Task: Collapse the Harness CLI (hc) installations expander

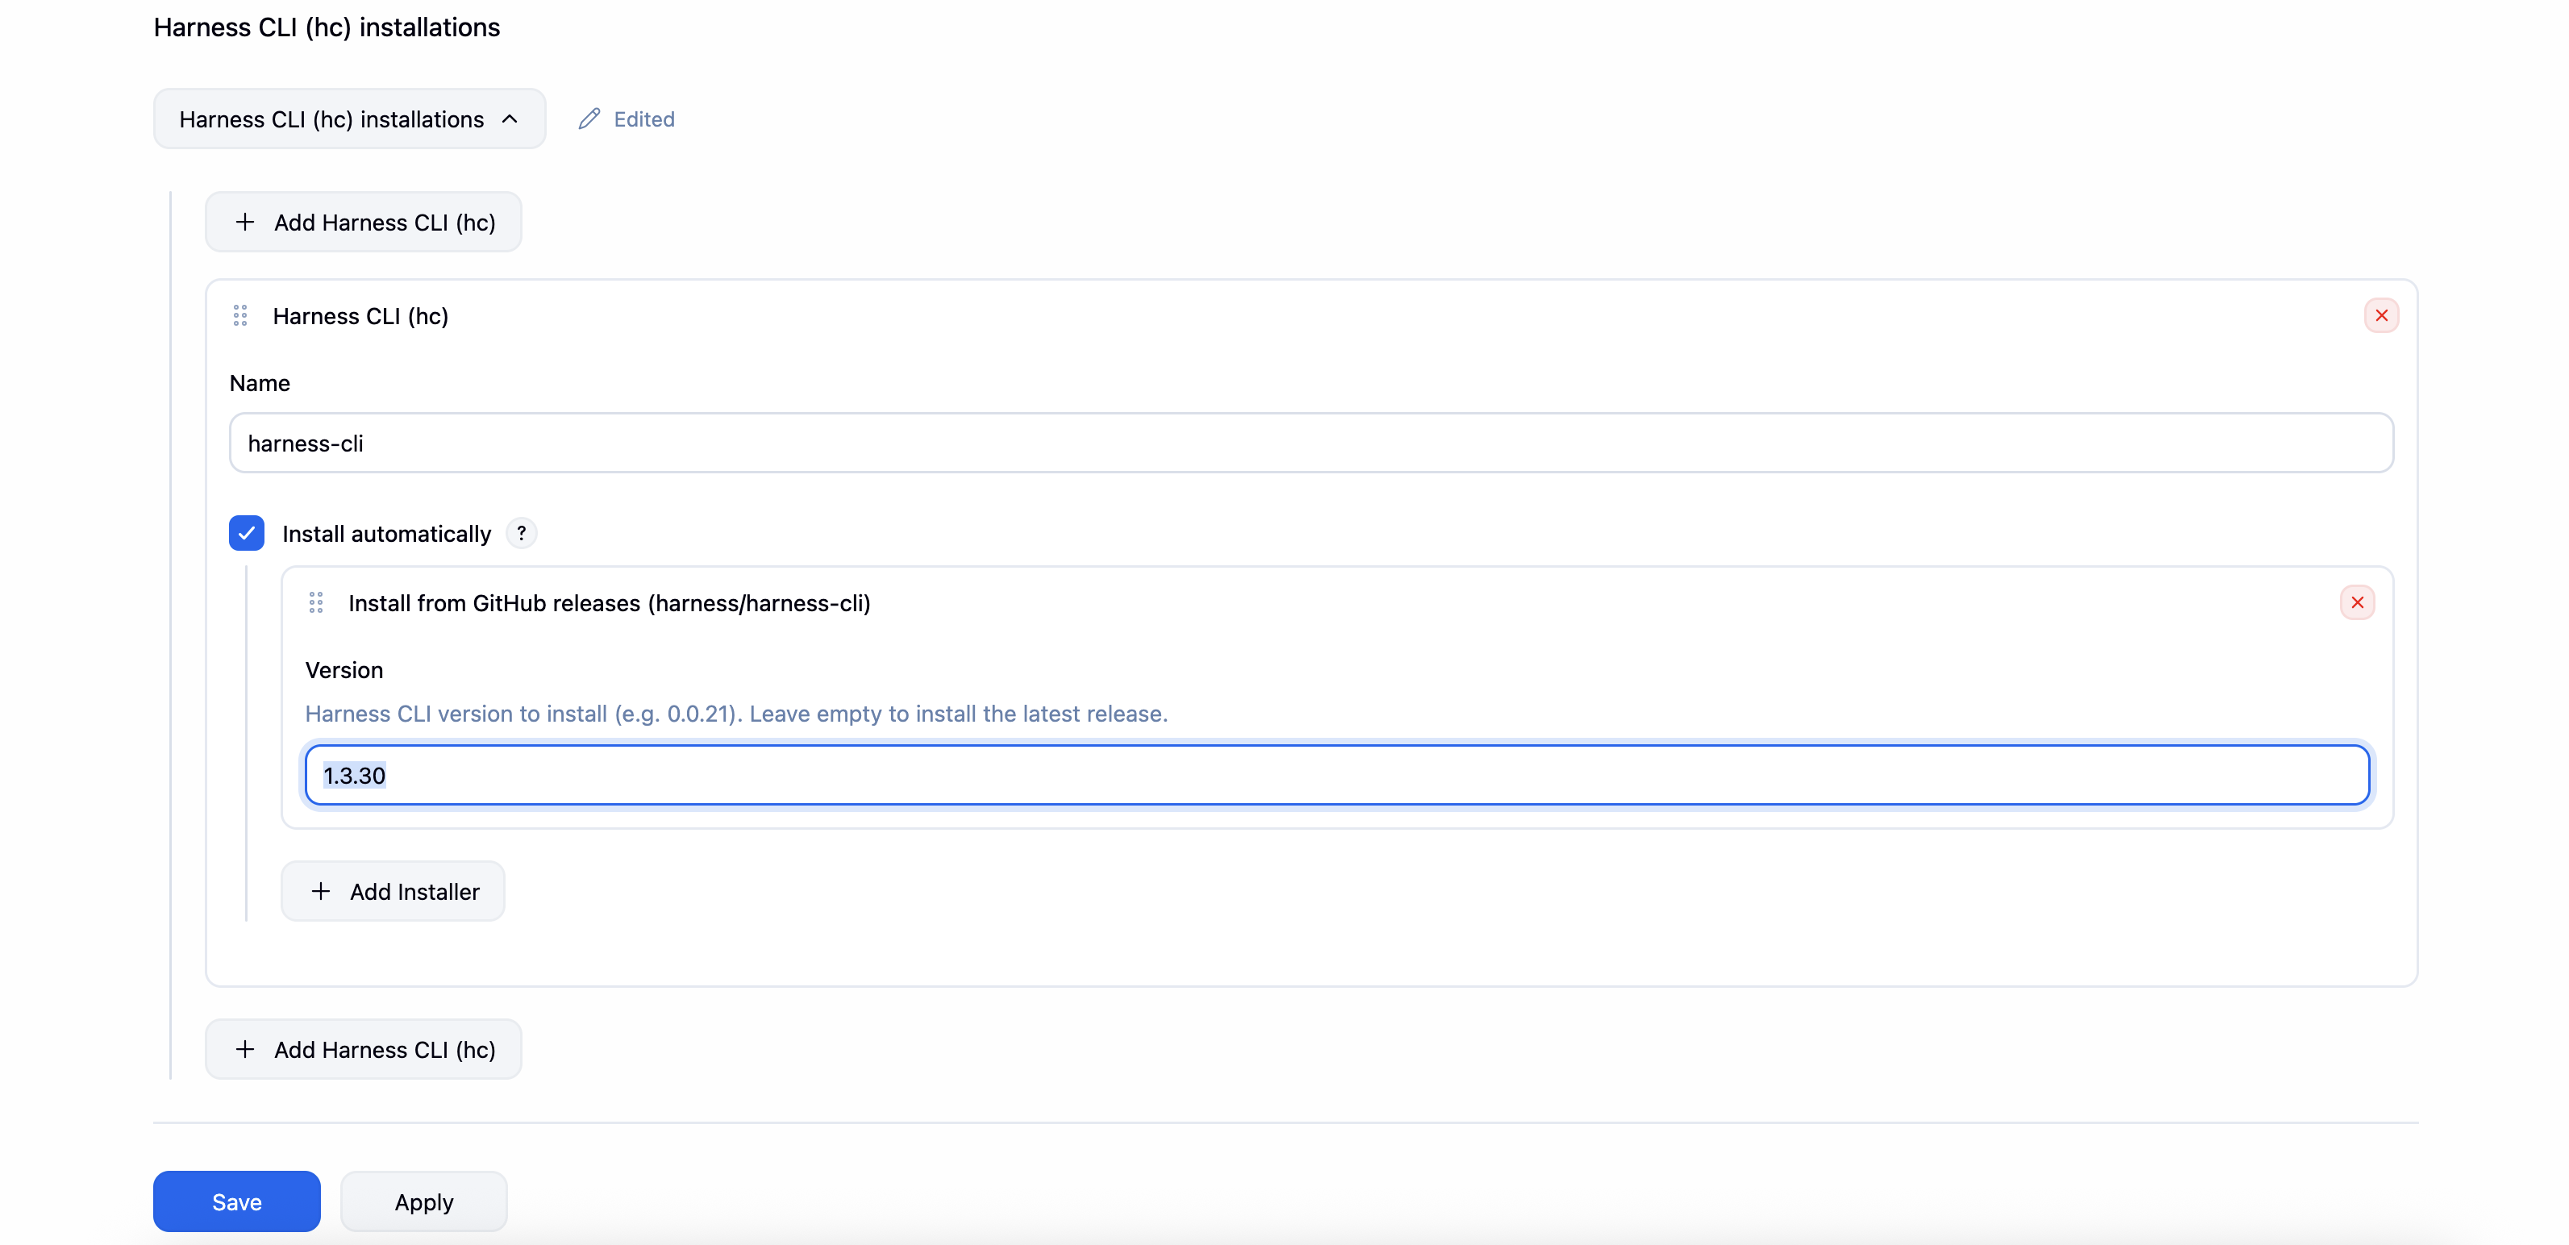Action: click(349, 119)
